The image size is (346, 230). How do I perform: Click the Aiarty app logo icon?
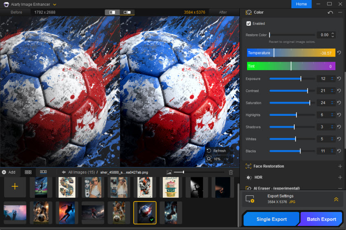(x=6, y=4)
